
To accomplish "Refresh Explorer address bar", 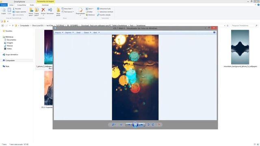I will 227,26.
